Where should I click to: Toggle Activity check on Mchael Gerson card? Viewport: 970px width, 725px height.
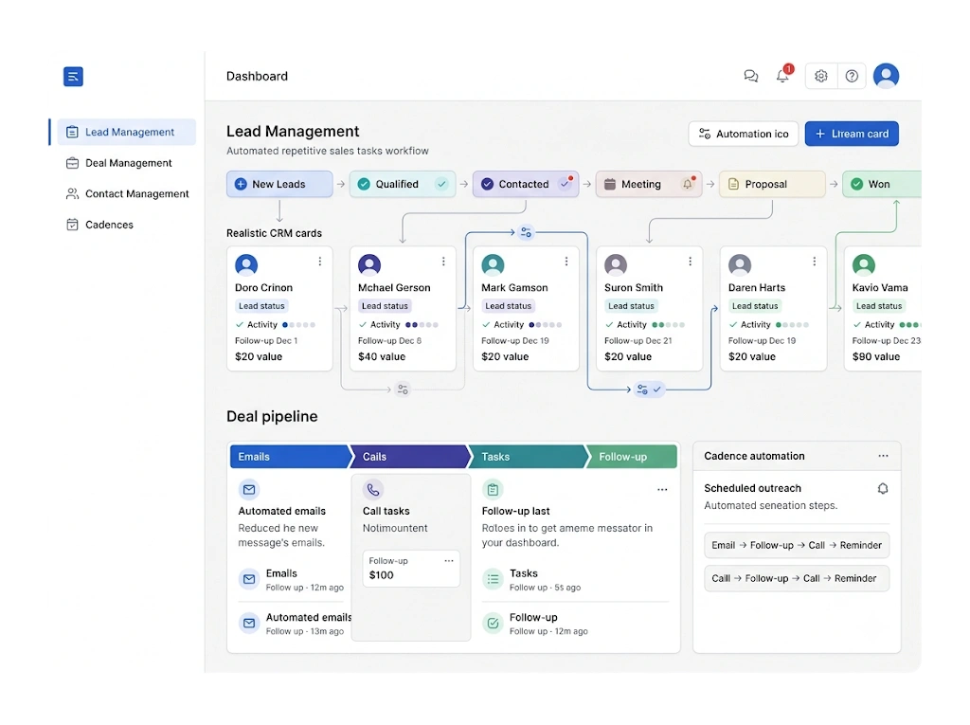click(x=363, y=324)
